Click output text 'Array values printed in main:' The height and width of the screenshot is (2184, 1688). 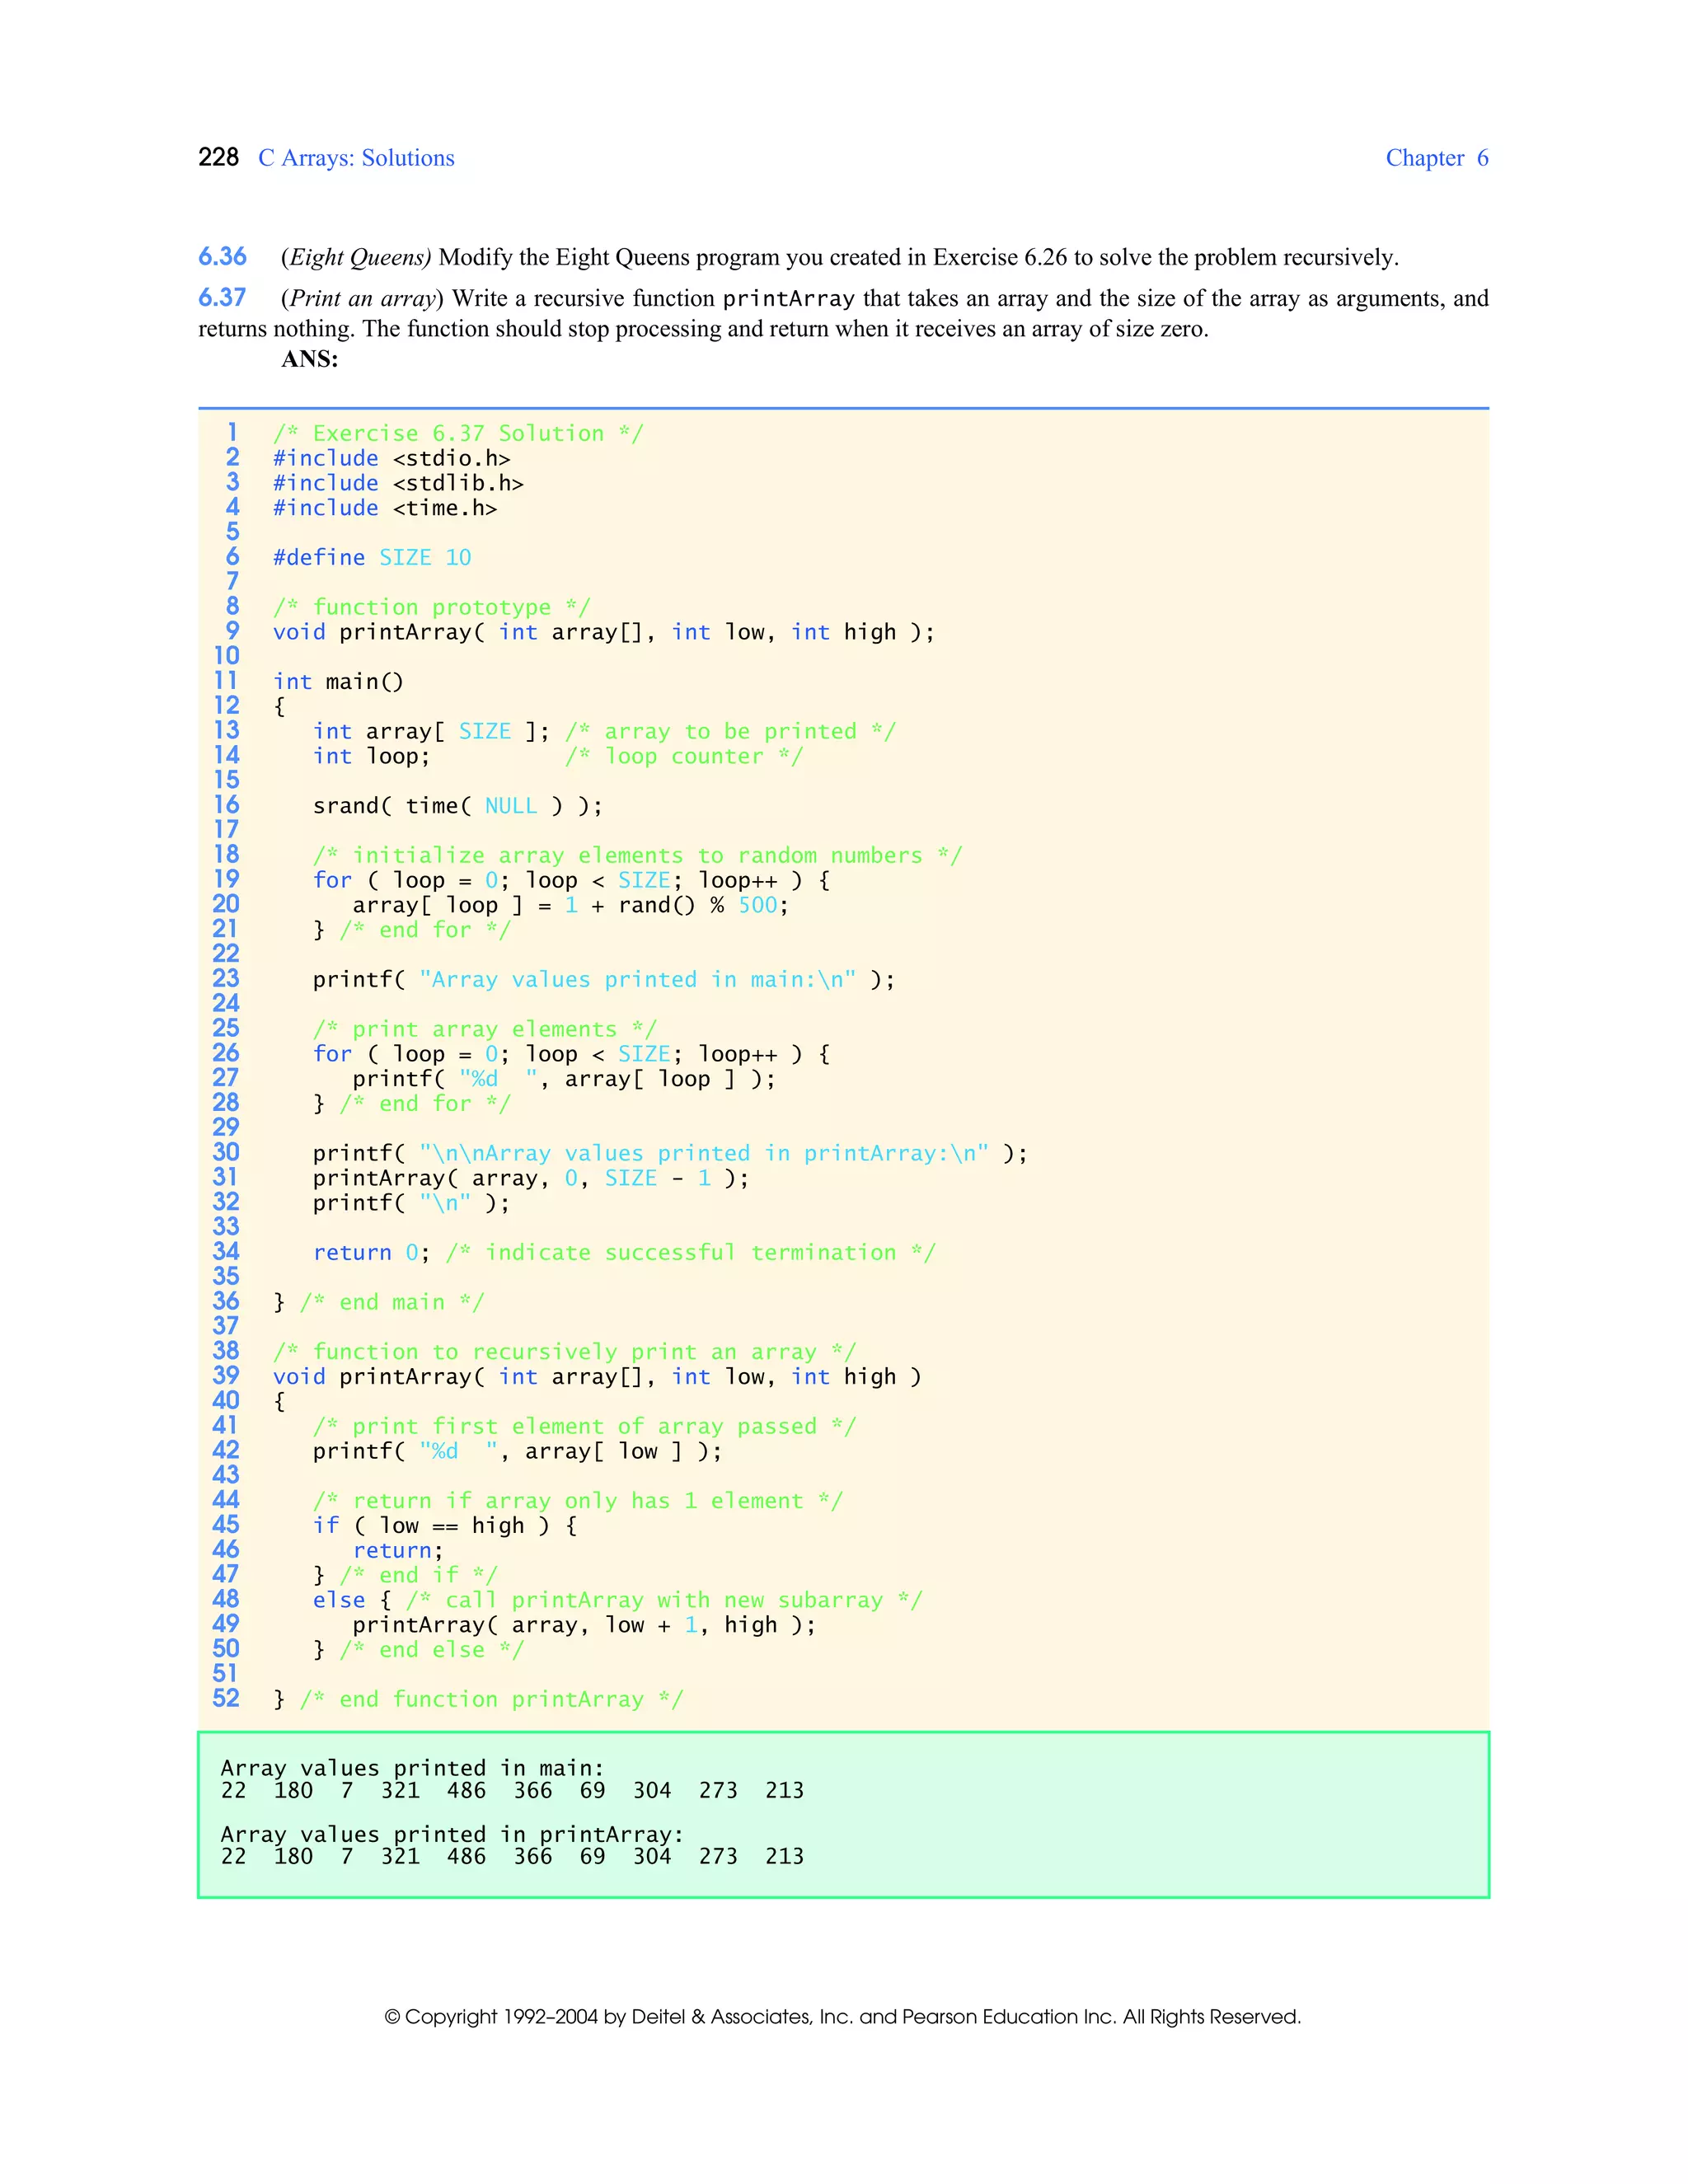(412, 1768)
